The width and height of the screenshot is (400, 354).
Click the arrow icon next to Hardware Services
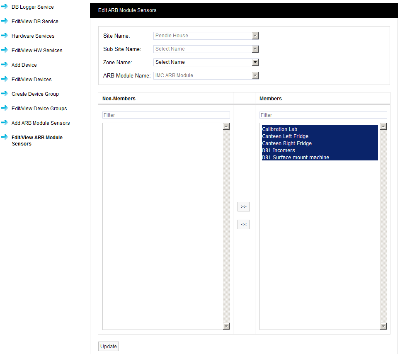(x=5, y=36)
